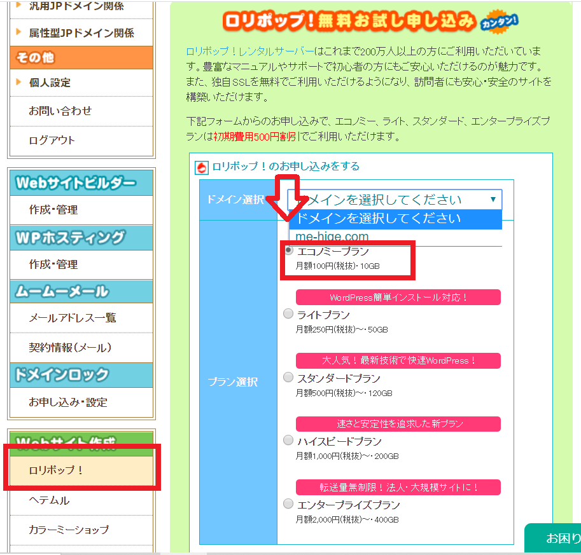Click WPホスティング section header

coord(81,238)
